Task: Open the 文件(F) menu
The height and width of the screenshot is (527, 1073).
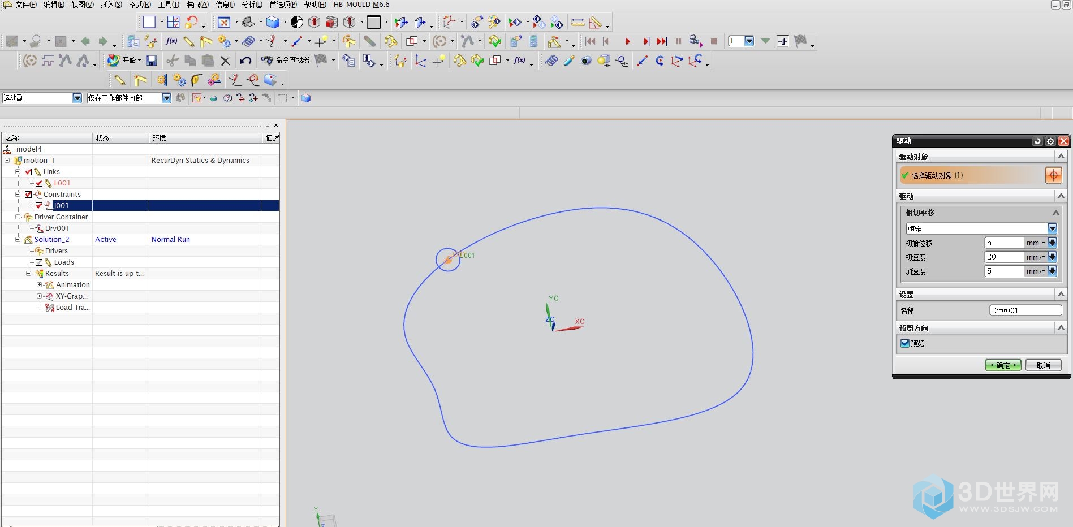Action: coord(25,5)
